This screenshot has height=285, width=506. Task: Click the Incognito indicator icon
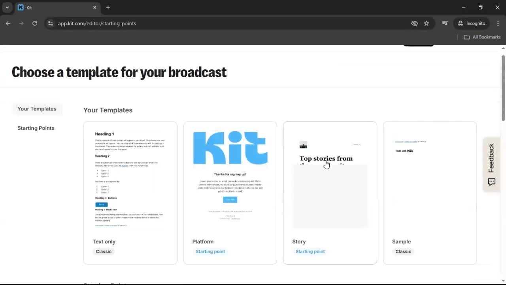click(x=460, y=23)
